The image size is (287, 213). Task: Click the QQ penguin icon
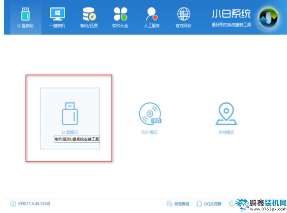[x=199, y=204]
